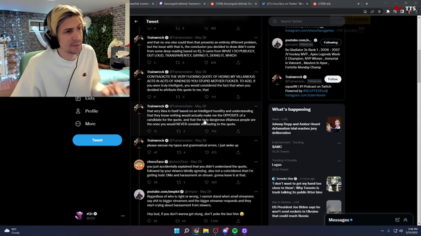Open Spotify from the taskbar
The height and width of the screenshot is (236, 421).
(x=235, y=231)
